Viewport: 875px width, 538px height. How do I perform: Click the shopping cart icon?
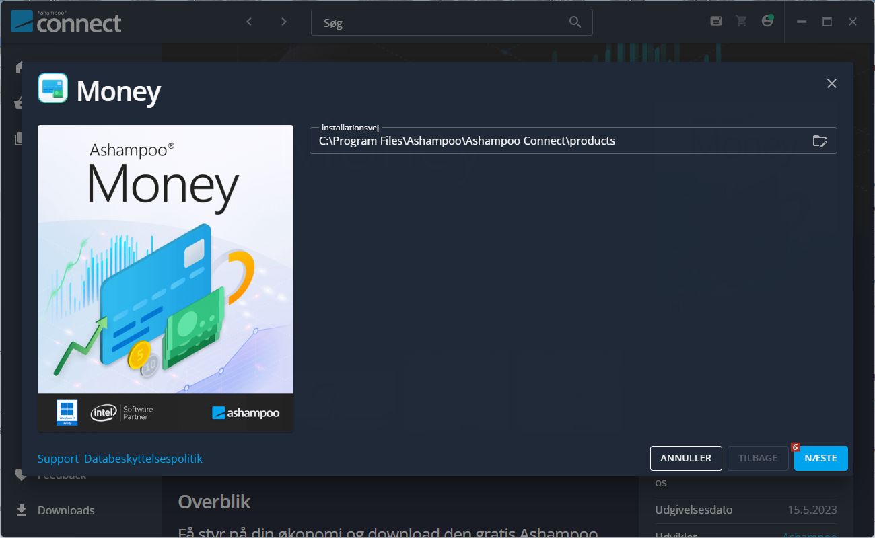[x=742, y=22]
